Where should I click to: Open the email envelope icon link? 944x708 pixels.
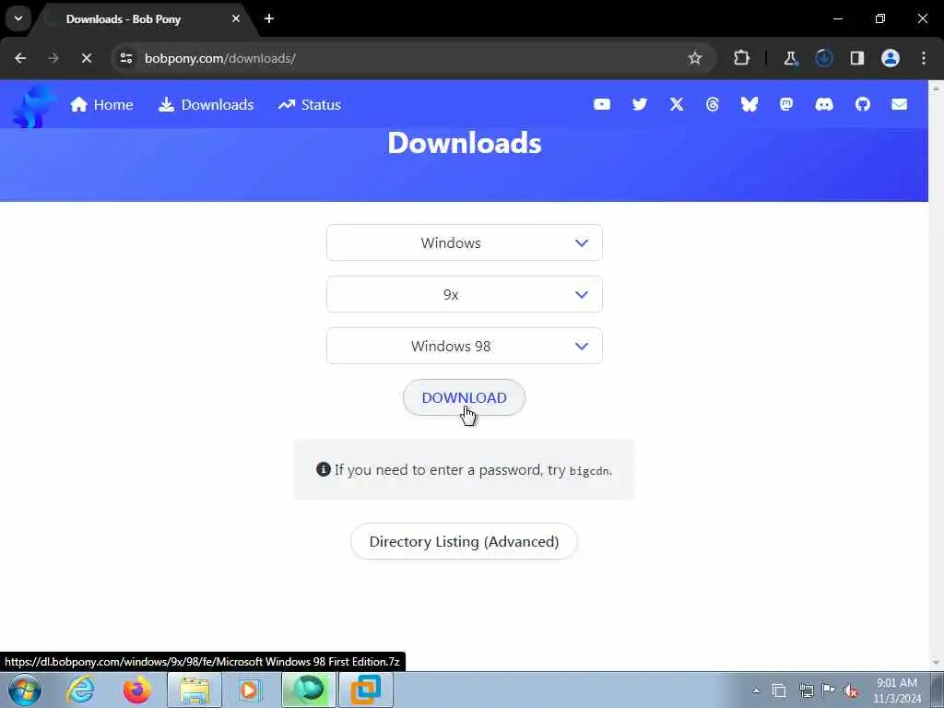click(900, 105)
